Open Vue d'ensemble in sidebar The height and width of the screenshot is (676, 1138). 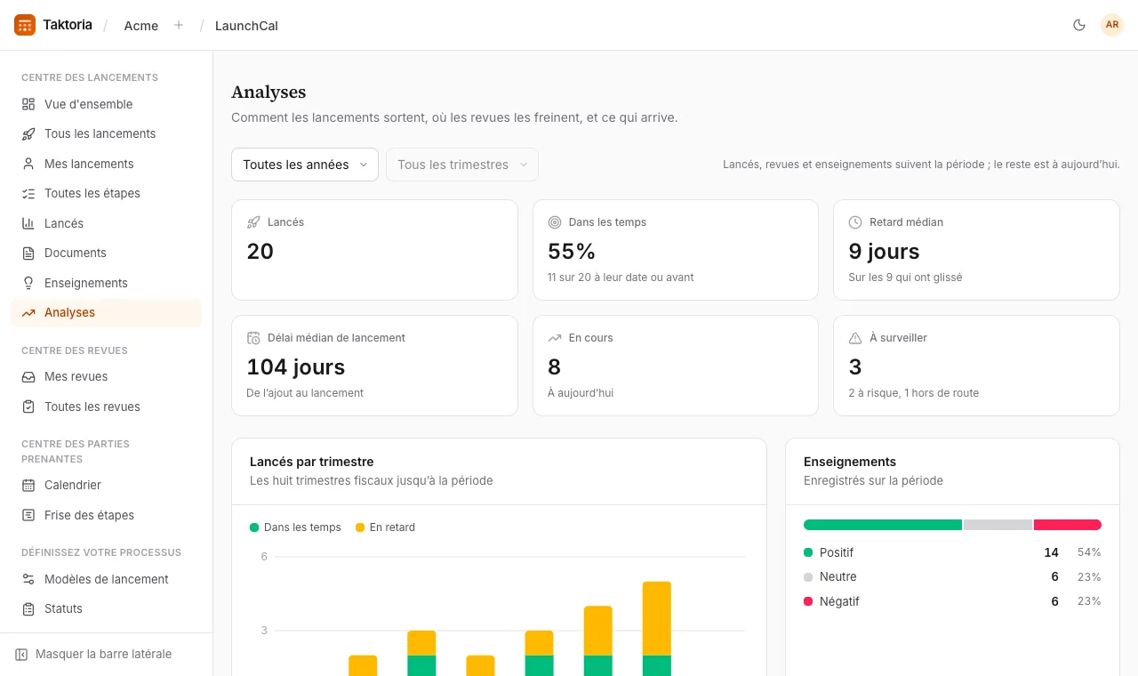click(106, 104)
